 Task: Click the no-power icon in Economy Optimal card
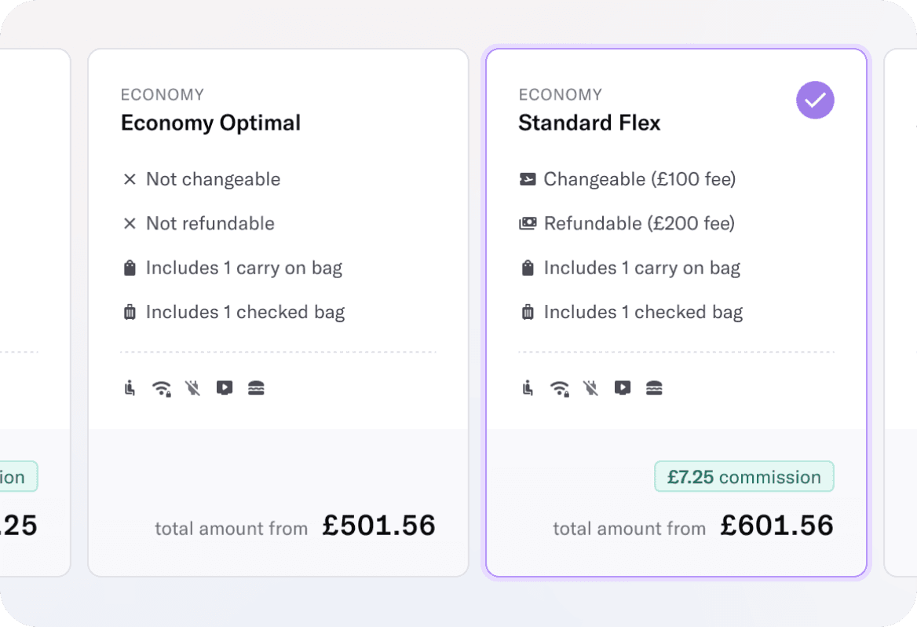pyautogui.click(x=192, y=387)
